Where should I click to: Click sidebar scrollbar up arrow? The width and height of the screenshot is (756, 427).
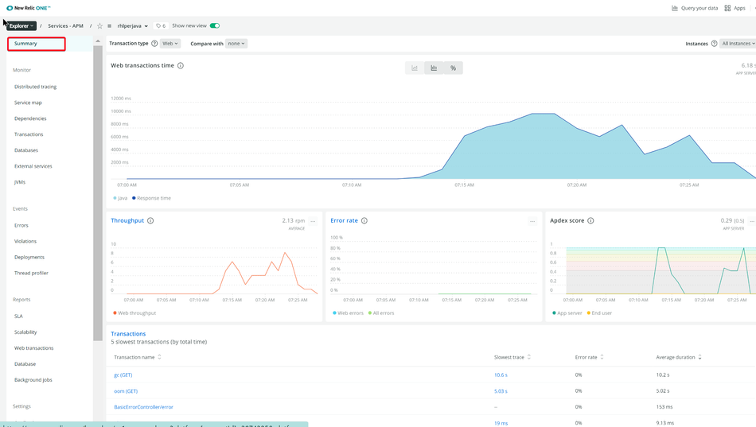click(98, 41)
